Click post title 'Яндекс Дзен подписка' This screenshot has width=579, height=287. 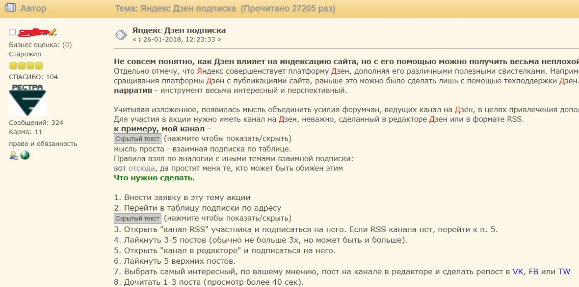point(179,30)
